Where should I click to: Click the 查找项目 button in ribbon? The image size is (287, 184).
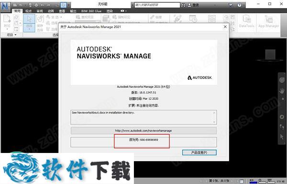point(85,17)
